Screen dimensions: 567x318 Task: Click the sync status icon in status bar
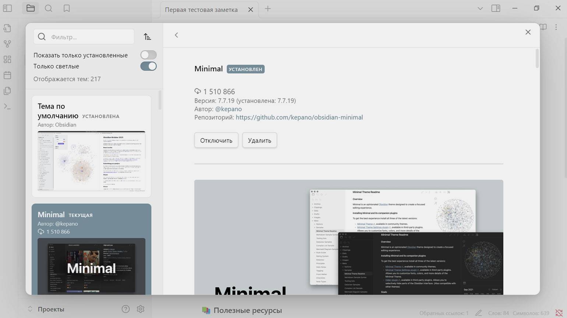pyautogui.click(x=559, y=313)
